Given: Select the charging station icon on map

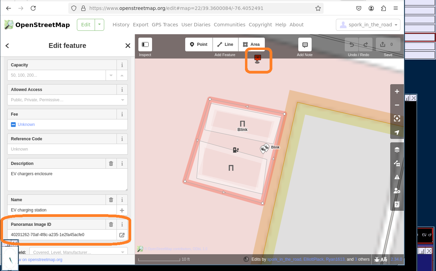Looking at the screenshot, I should (235, 150).
